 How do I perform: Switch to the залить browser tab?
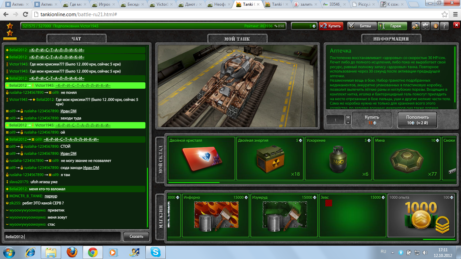305,5
